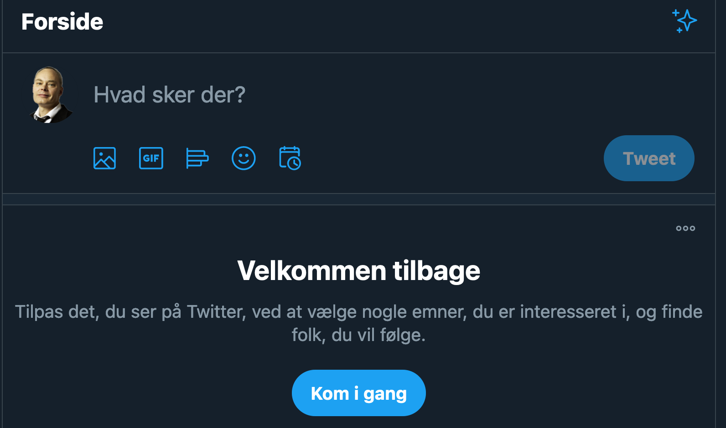Image resolution: width=726 pixels, height=428 pixels.
Task: Open the profile avatar picture
Action: point(50,95)
